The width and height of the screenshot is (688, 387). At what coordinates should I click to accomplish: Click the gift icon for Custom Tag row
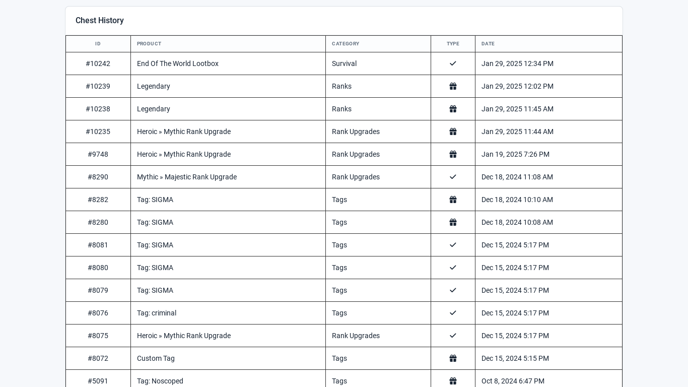tap(453, 358)
